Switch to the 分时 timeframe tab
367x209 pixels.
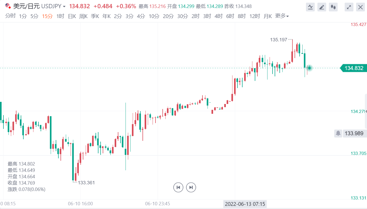coord(11,16)
